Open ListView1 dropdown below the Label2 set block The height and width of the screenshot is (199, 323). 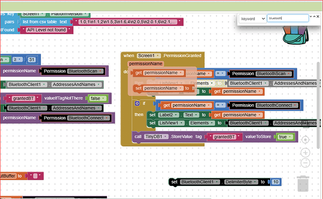click(171, 123)
